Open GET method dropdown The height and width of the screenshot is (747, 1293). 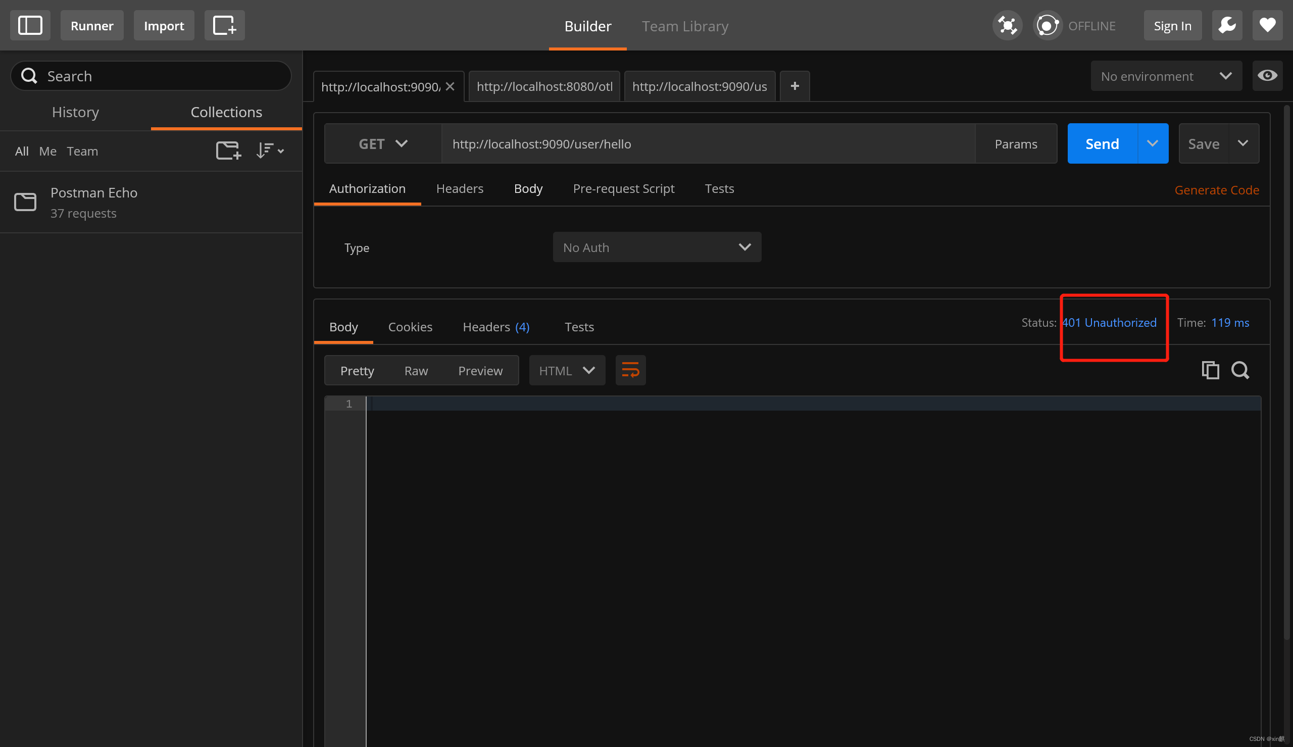pos(383,143)
